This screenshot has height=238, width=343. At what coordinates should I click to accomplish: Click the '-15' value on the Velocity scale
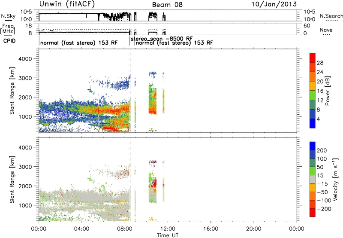[x=322, y=184]
